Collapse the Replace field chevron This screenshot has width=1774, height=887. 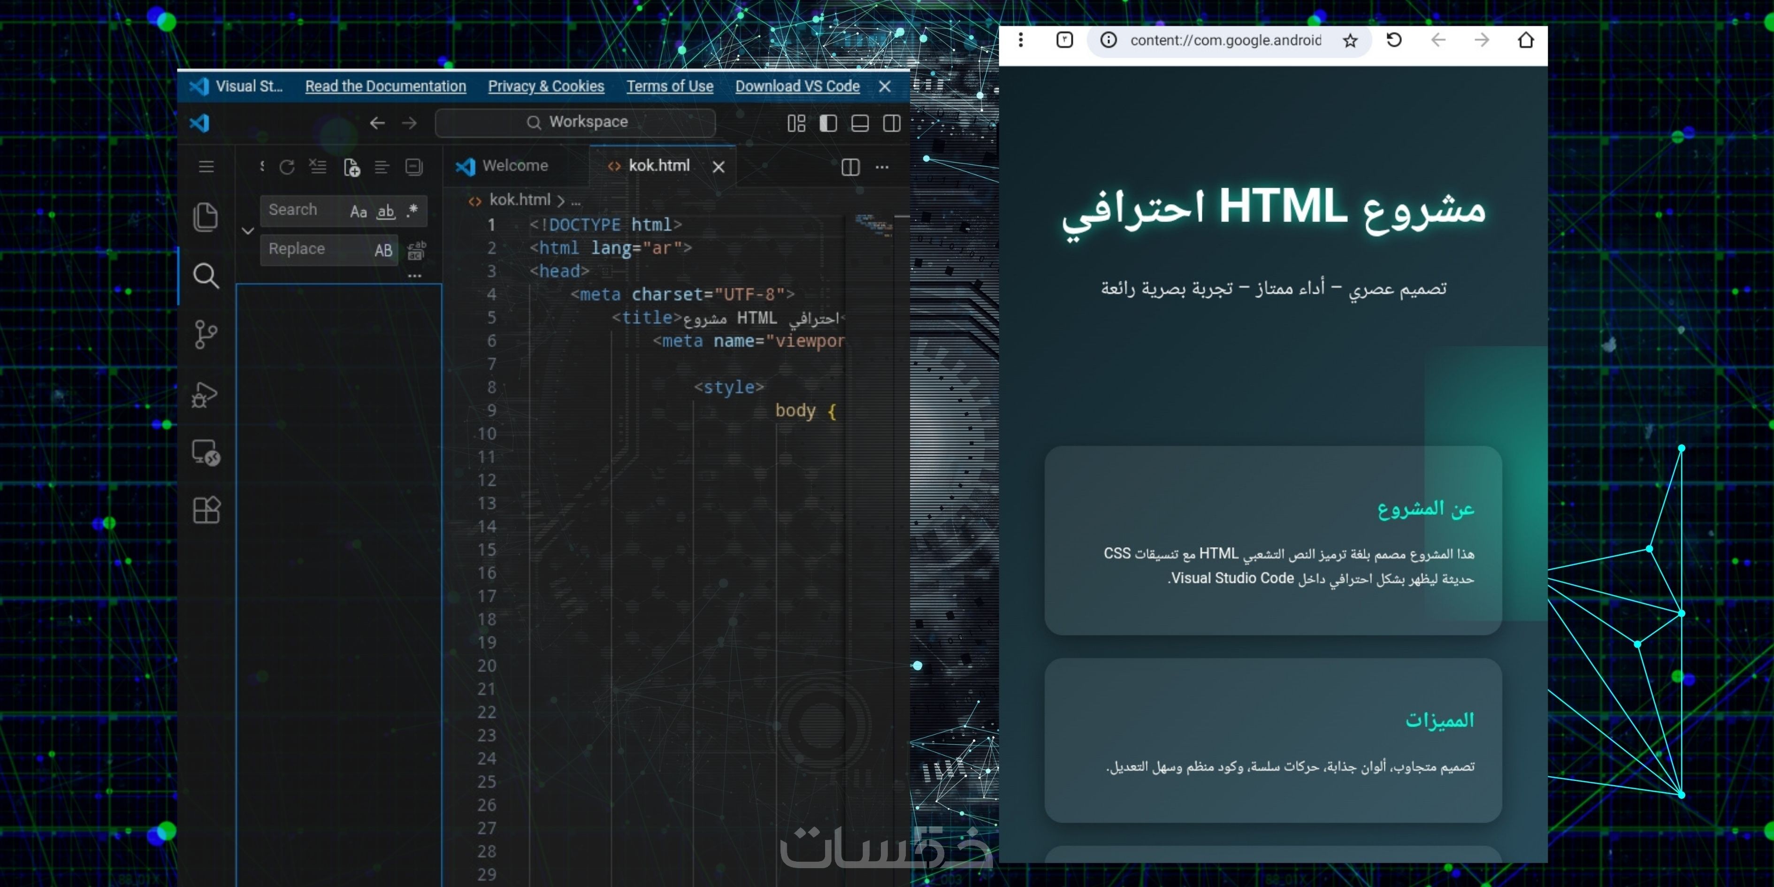coord(248,230)
